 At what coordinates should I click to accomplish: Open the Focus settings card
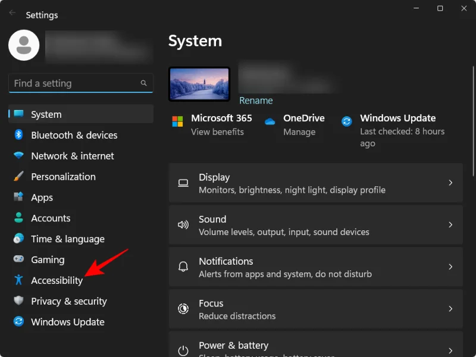pyautogui.click(x=316, y=308)
